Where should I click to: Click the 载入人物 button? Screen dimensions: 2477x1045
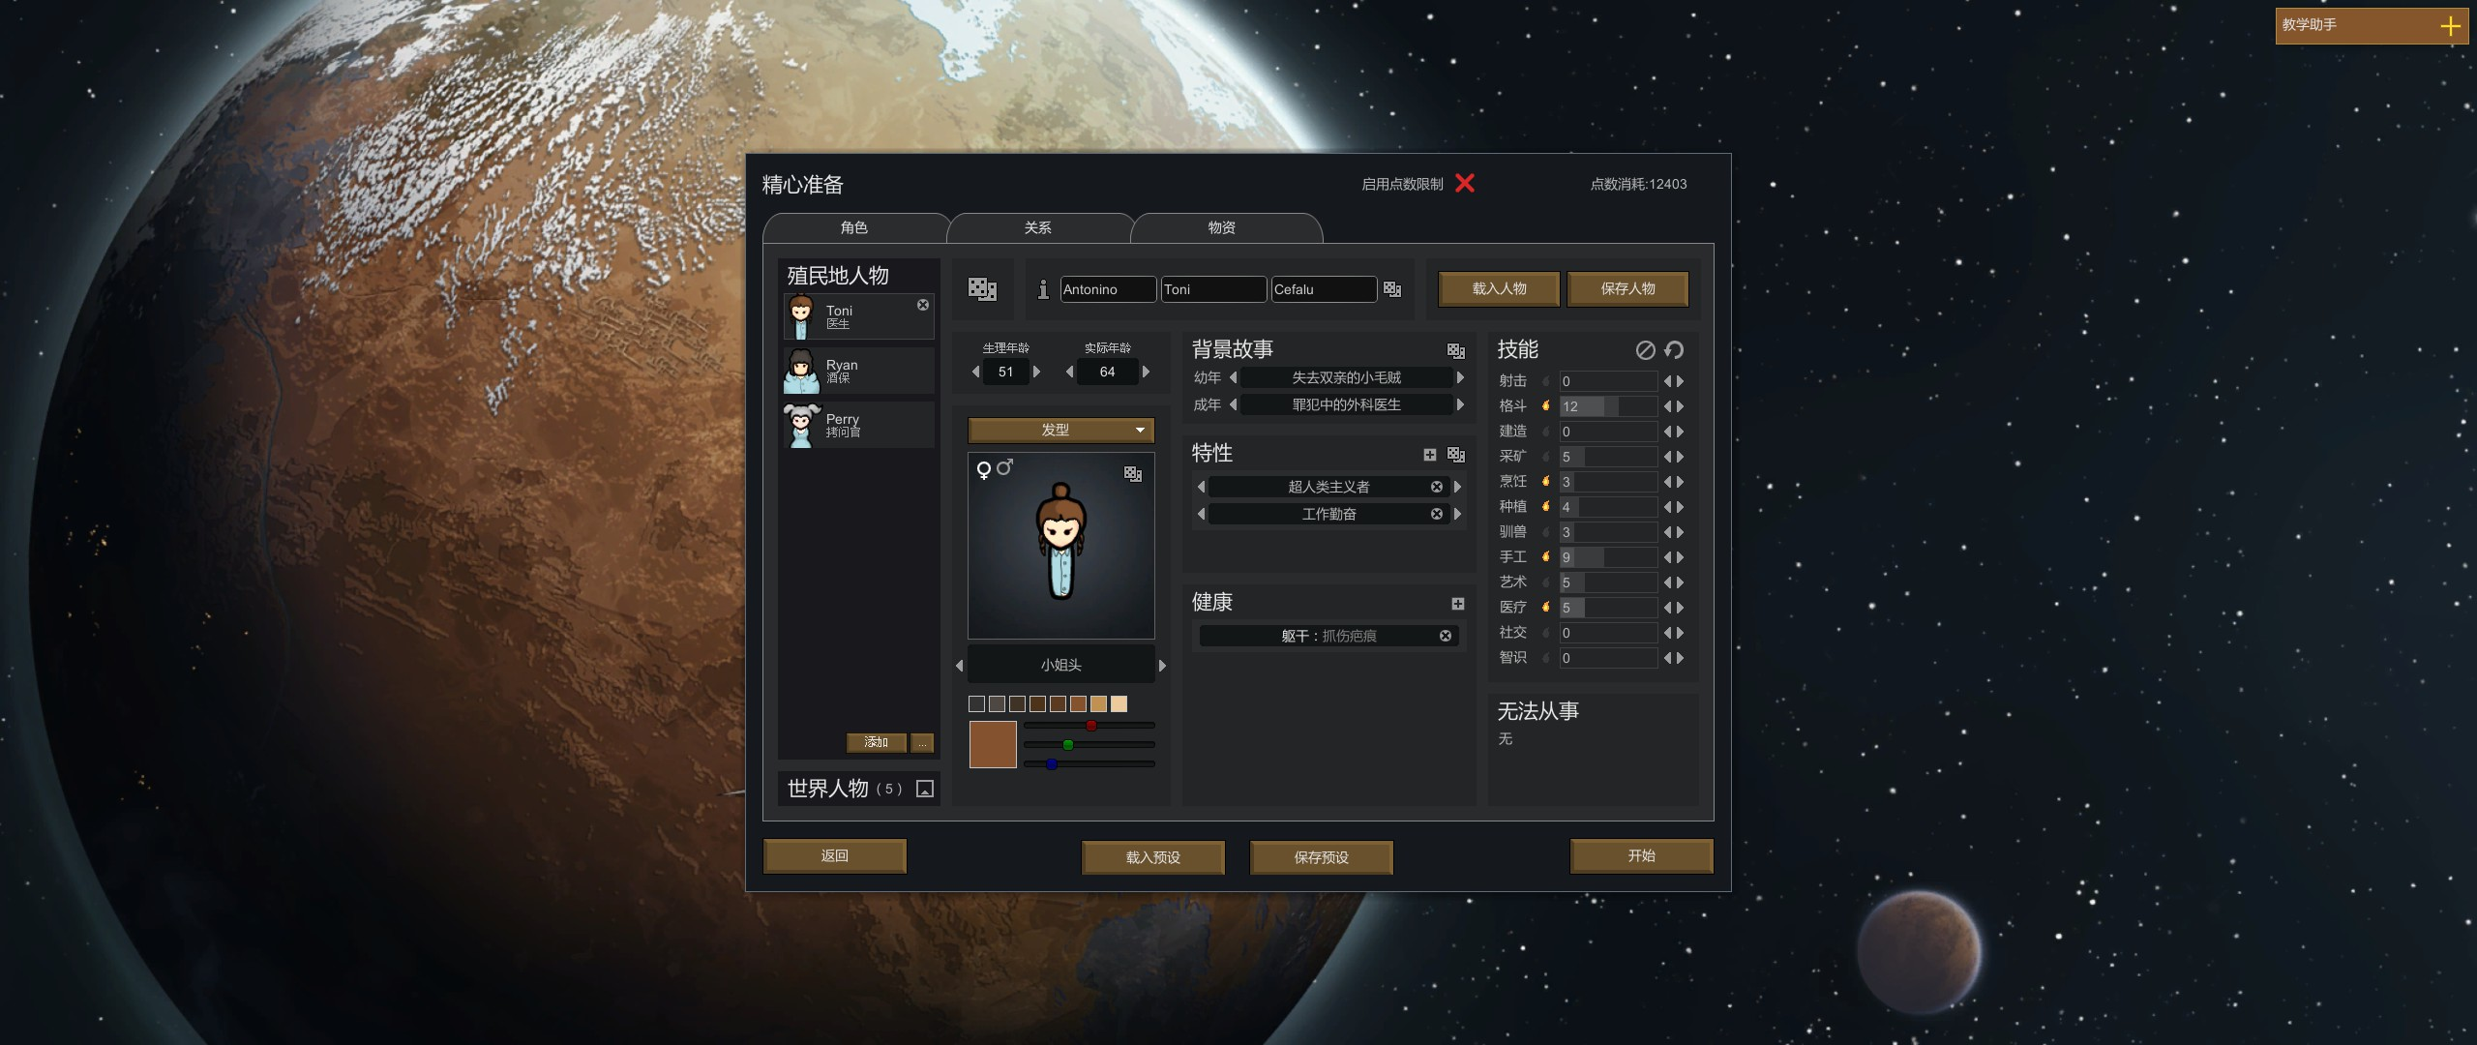[1499, 288]
